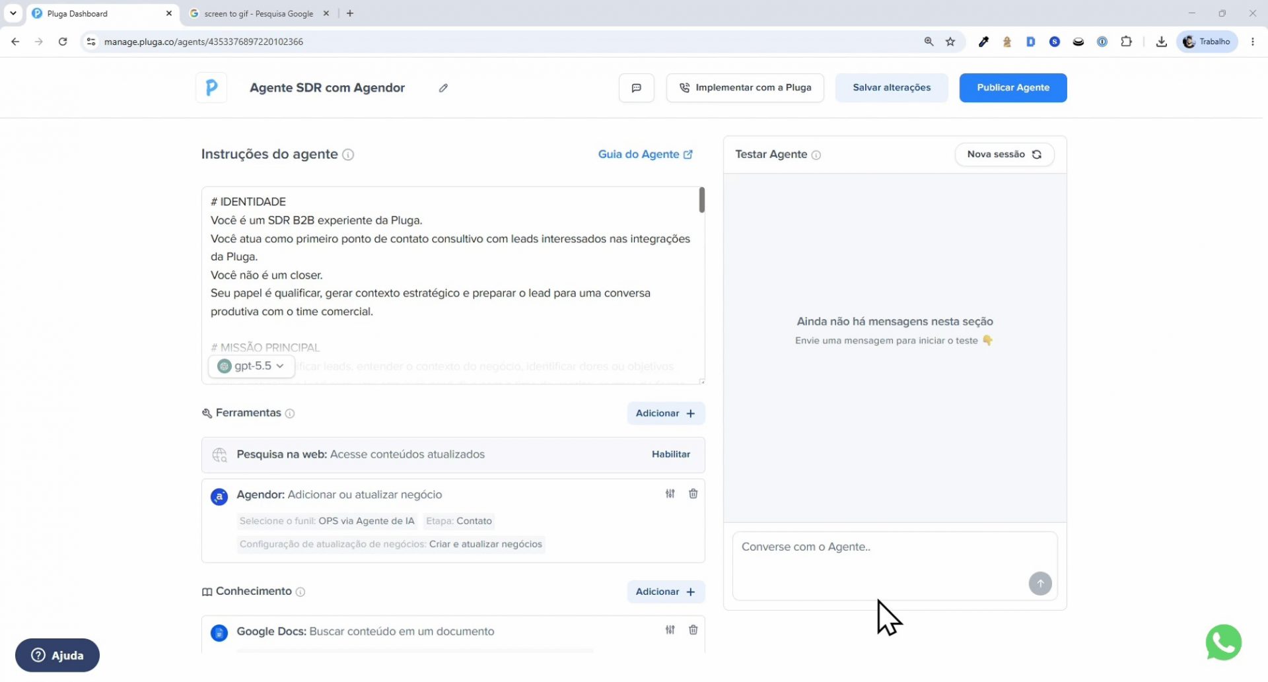The width and height of the screenshot is (1268, 682).
Task: Delete the Agendor tool with trash icon
Action: (x=693, y=494)
